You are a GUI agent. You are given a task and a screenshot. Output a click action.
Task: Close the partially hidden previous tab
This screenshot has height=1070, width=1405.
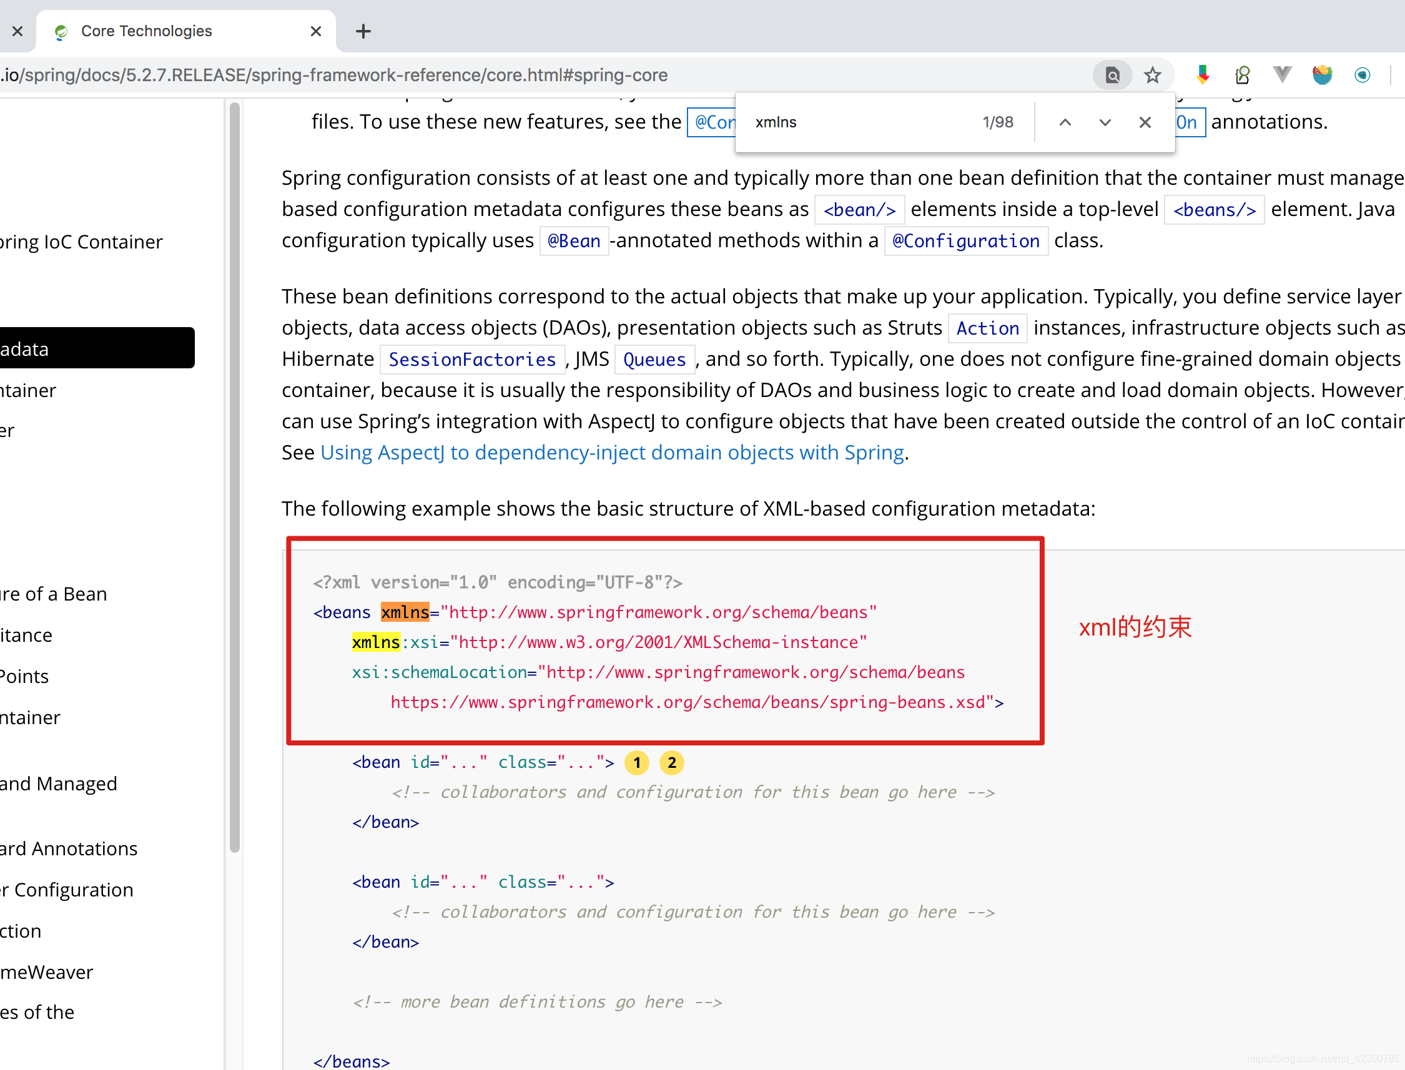click(18, 31)
